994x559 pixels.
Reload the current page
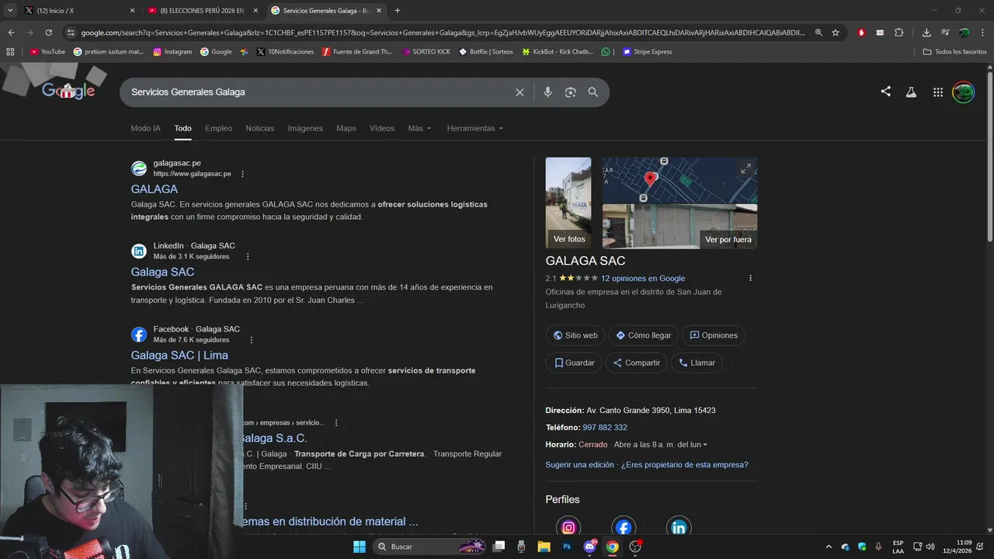coord(48,33)
